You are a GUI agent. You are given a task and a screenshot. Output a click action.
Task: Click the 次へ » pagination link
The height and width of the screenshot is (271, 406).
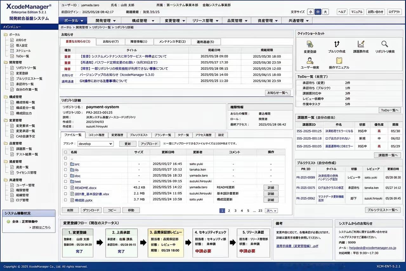(x=272, y=210)
